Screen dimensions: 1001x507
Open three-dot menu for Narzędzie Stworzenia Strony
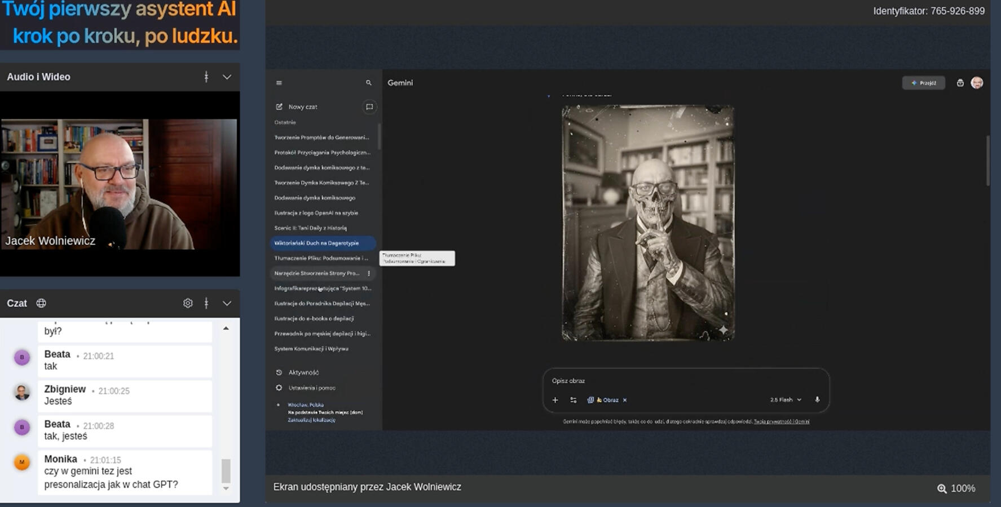[369, 273]
